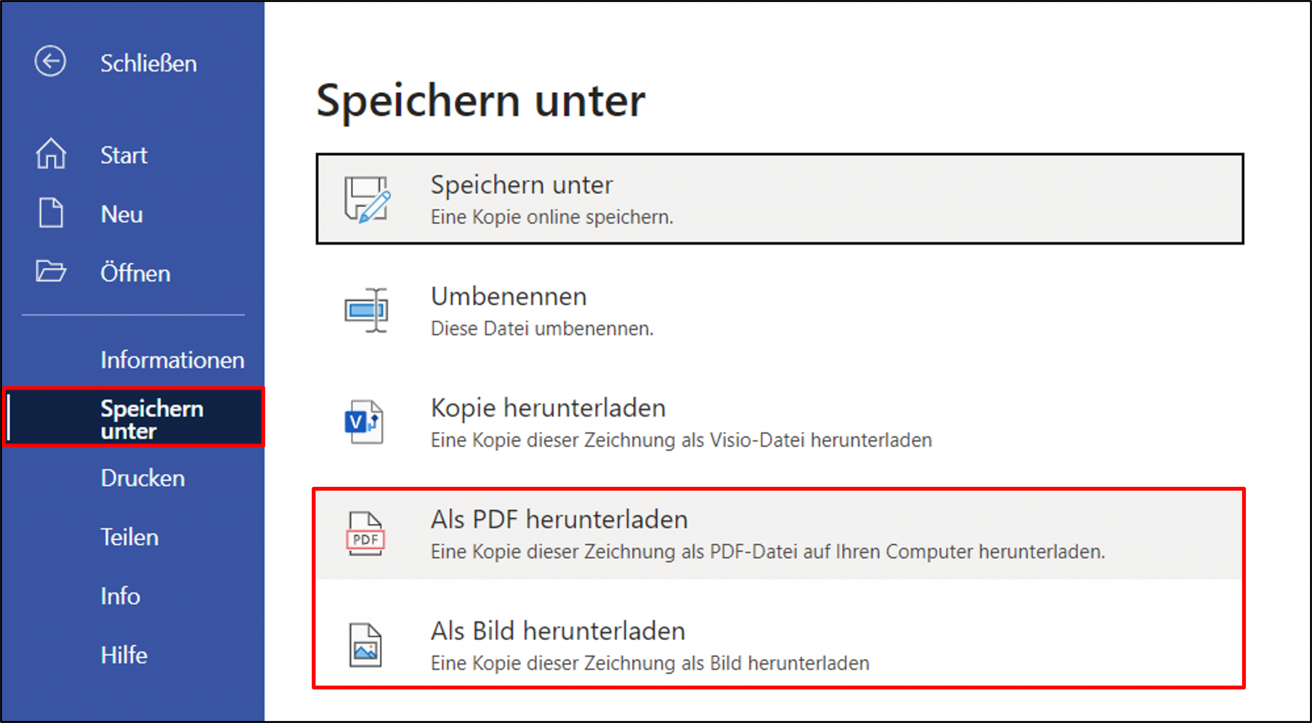This screenshot has height=723, width=1312.
Task: Open the Öffnen folder icon
Action: point(50,272)
